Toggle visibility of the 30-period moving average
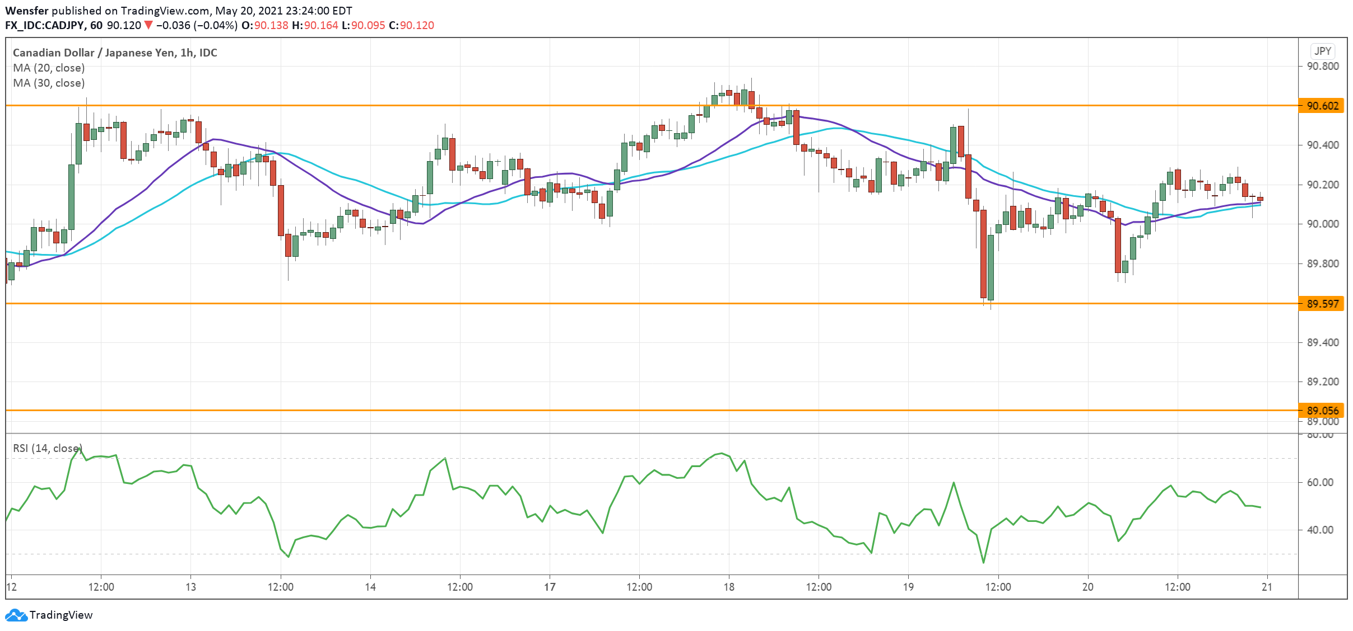The width and height of the screenshot is (1353, 631). (x=48, y=83)
